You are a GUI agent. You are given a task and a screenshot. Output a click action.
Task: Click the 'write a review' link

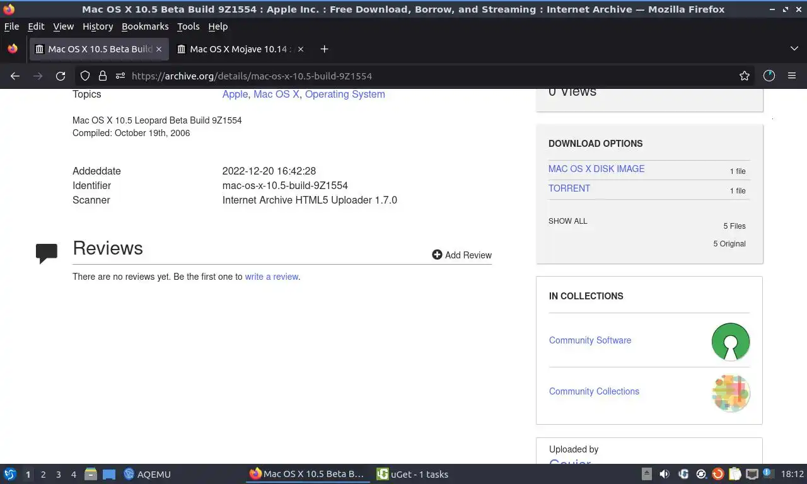point(272,277)
